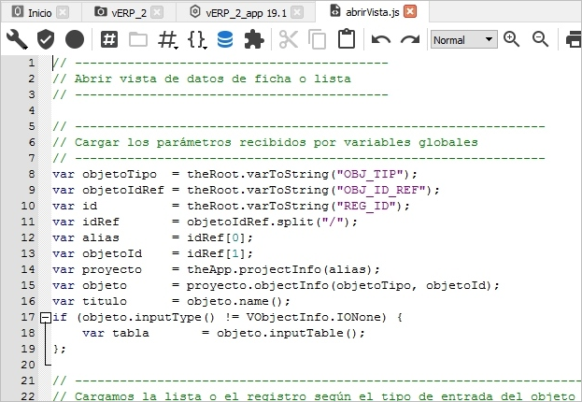The height and width of the screenshot is (402, 582).
Task: Open the Normal style dropdown
Action: [463, 40]
